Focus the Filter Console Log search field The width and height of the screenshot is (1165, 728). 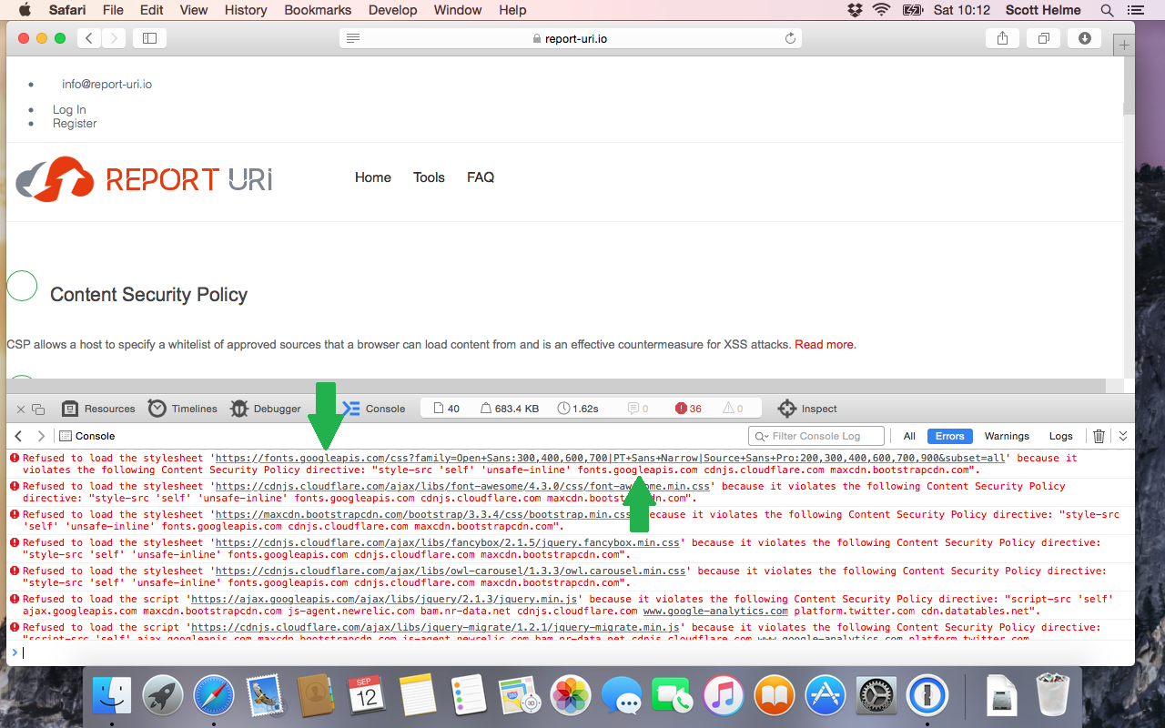click(x=816, y=436)
